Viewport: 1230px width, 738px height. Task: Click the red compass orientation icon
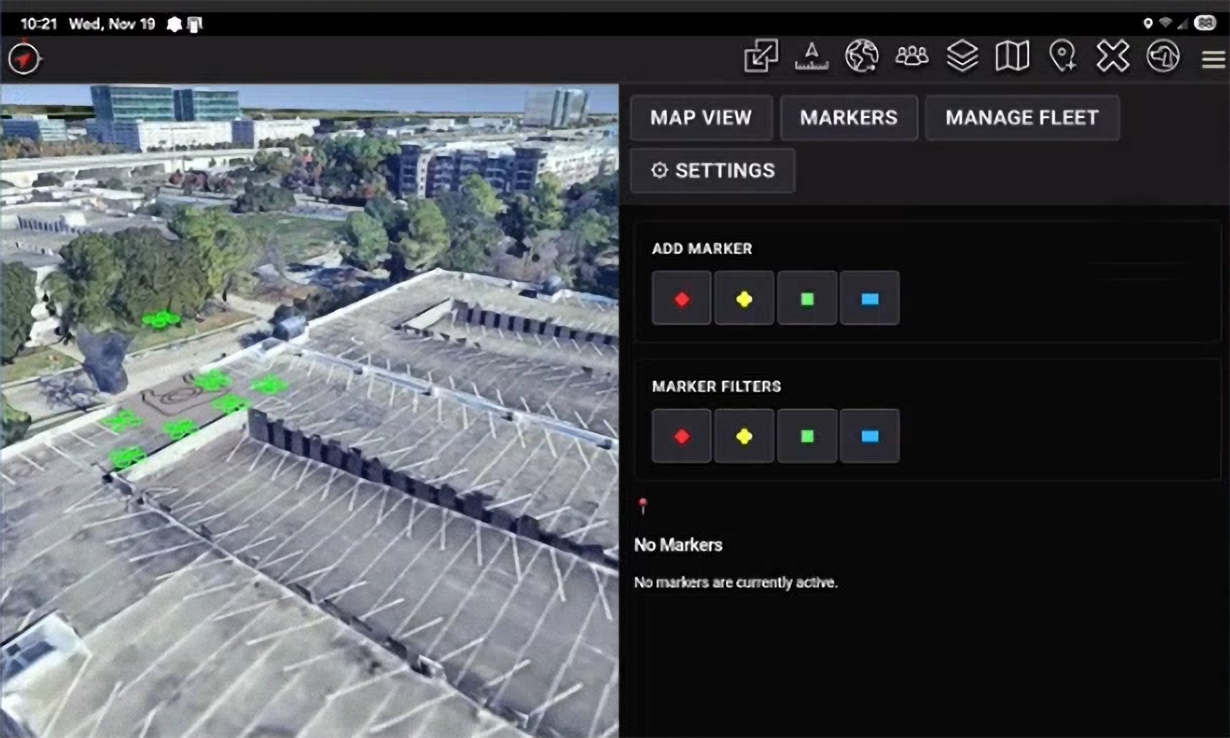24,58
